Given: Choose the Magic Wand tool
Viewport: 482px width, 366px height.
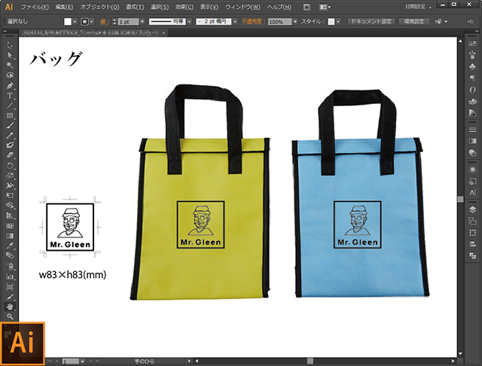Looking at the screenshot, I should click(10, 66).
